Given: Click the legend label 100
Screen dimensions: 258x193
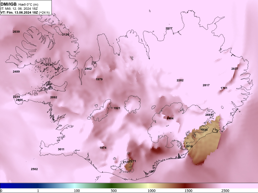Looking at the screenshot, I should 77,191.
